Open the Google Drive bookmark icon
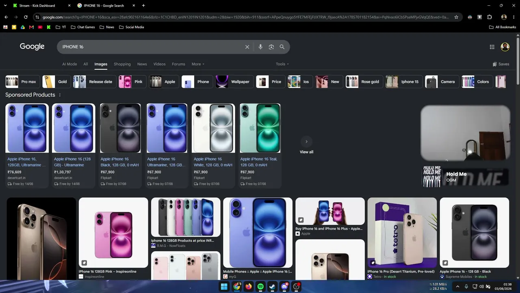 23,27
